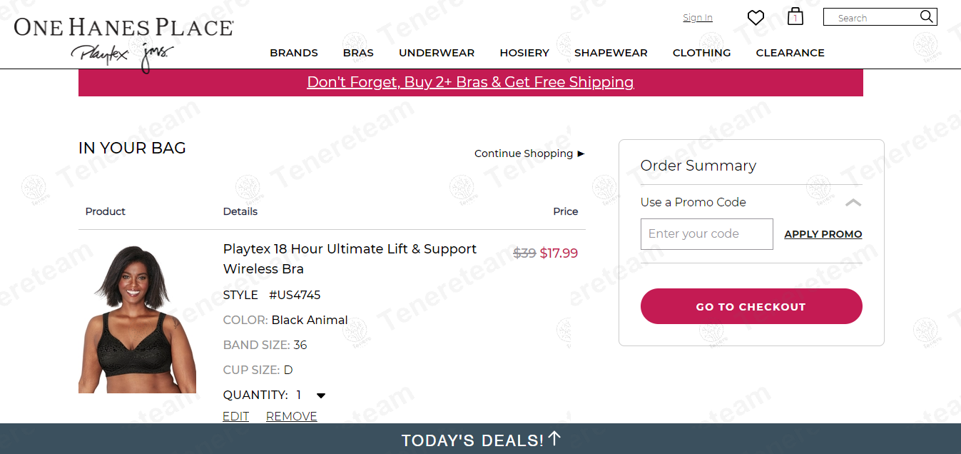Open the Clearance section
Image resolution: width=961 pixels, height=454 pixels.
(x=790, y=53)
